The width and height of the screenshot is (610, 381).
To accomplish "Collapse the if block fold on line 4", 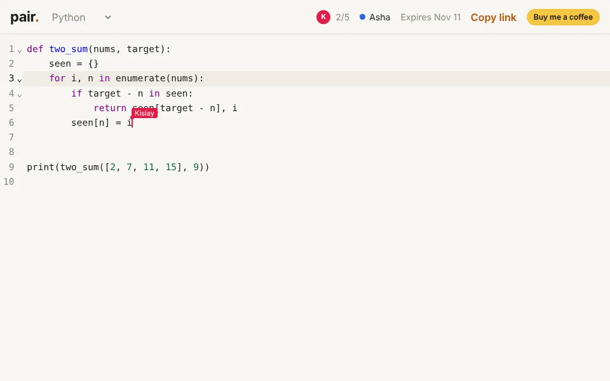I will (x=20, y=95).
